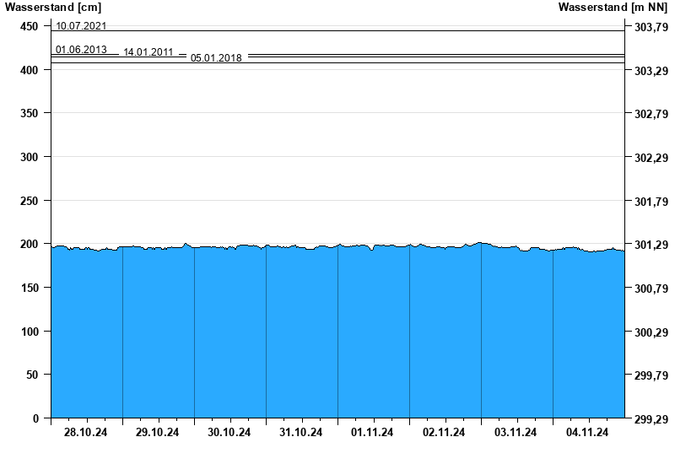Select the 250 cm left axis tick

click(30, 201)
